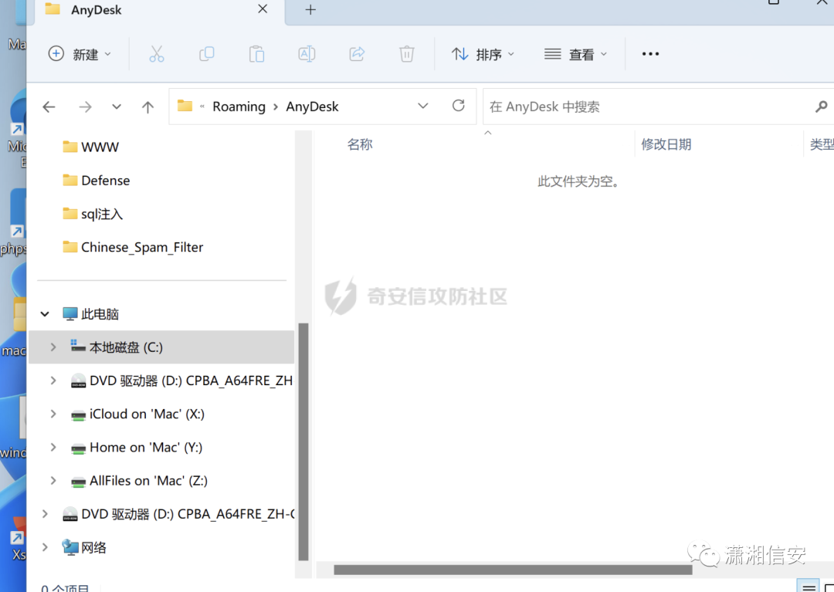This screenshot has width=834, height=592.
Task: Click the Share icon in the toolbar
Action: [x=357, y=54]
